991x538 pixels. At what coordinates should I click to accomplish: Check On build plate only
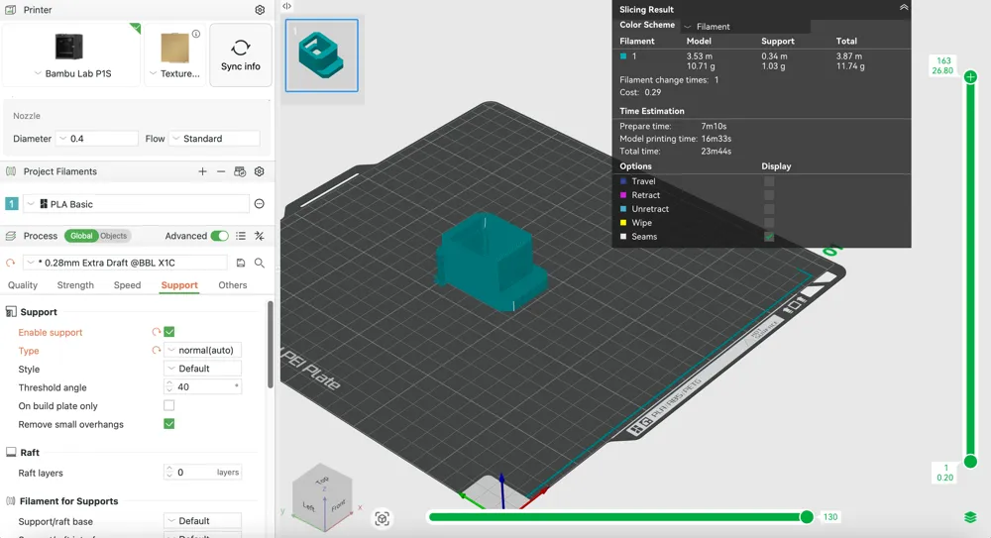point(169,405)
